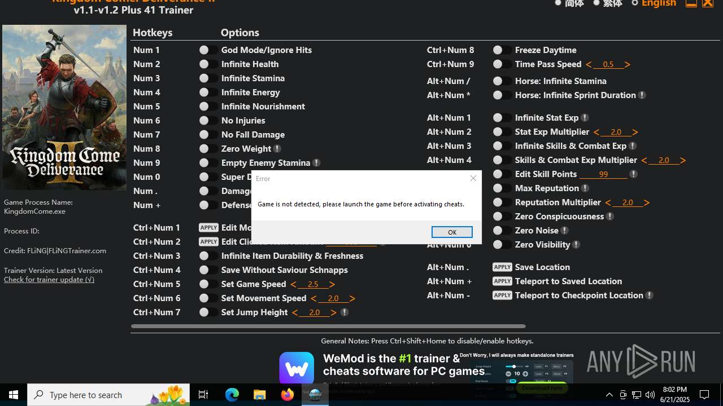This screenshot has height=406, width=723.
Task: Toggle Infinite Energy switch
Action: (208, 92)
